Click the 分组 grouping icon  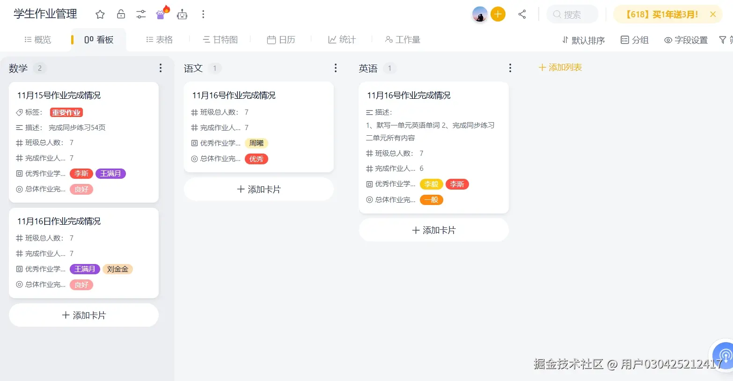click(x=634, y=40)
